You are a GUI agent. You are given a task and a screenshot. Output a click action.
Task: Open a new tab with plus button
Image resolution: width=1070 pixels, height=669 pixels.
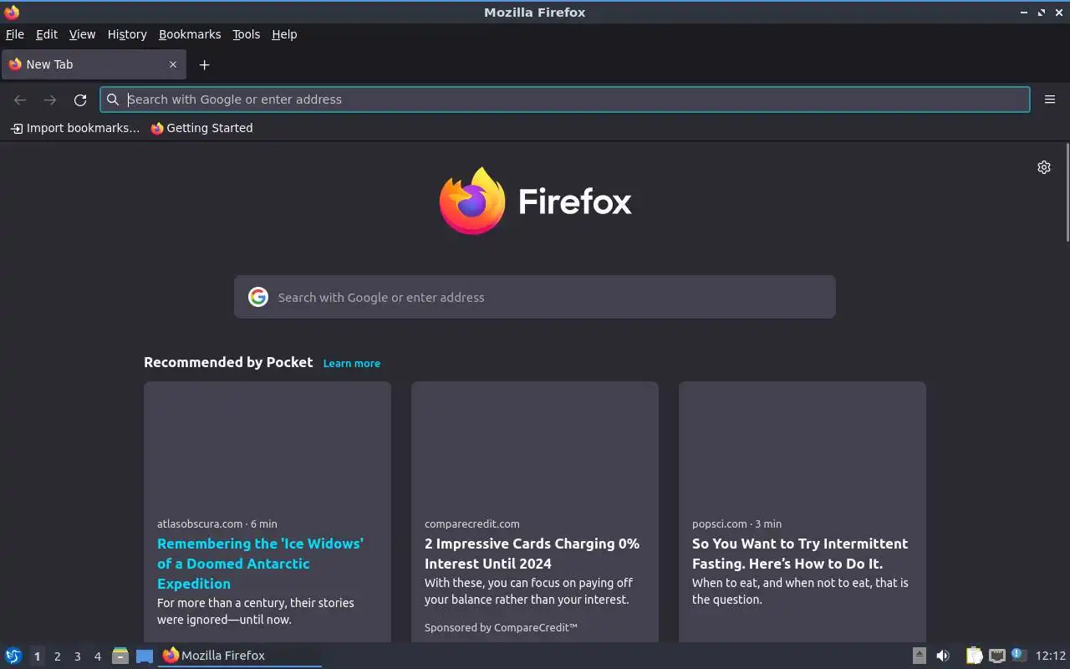204,64
